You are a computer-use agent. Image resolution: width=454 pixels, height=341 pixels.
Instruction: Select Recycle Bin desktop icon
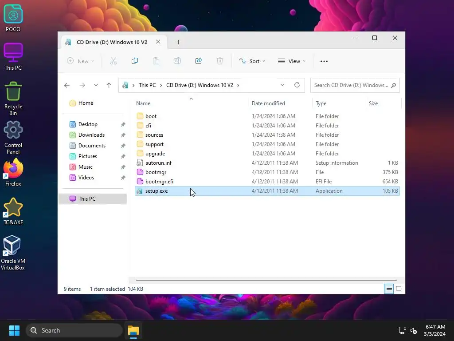pos(13,99)
